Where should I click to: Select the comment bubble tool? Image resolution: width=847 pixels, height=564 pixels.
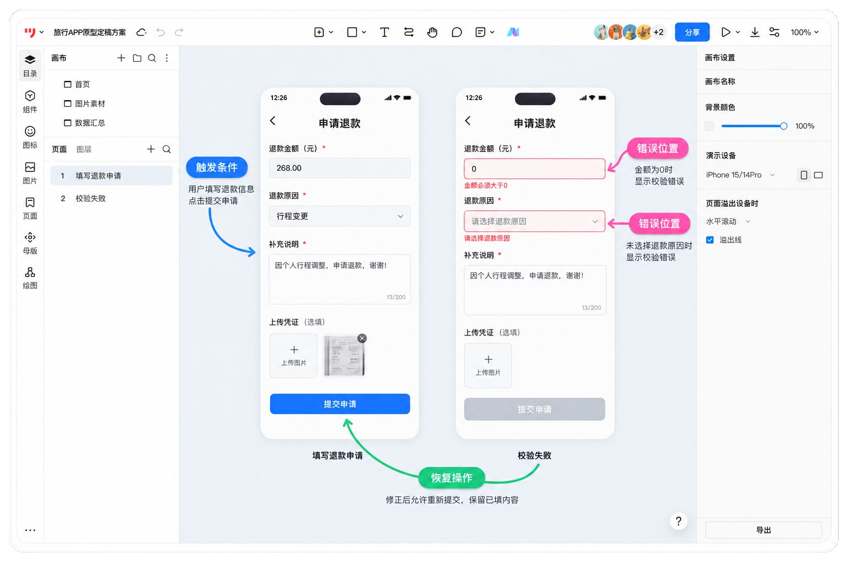point(457,32)
